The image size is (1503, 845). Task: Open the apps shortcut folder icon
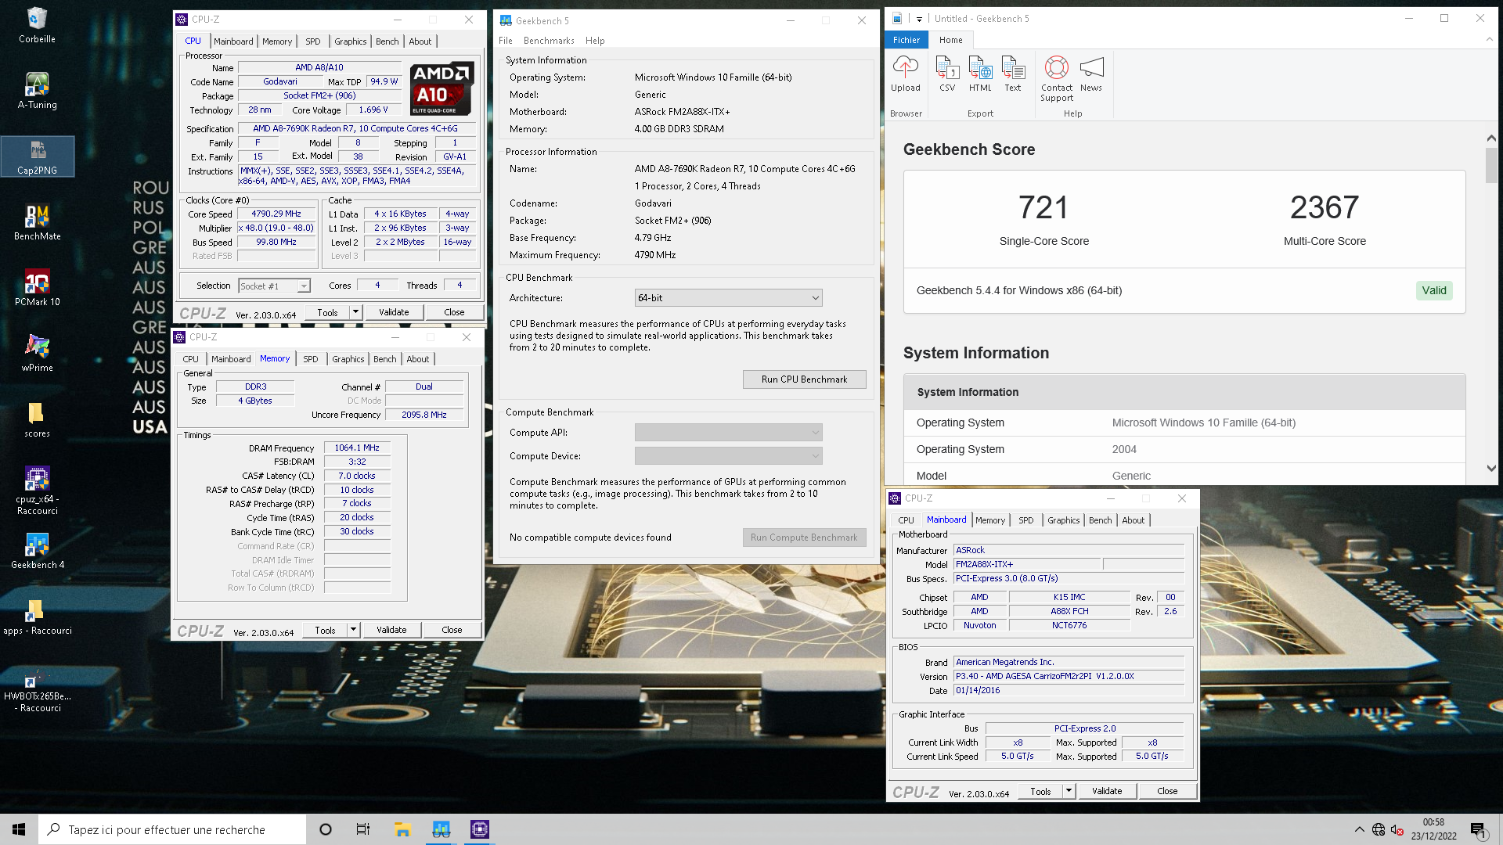(37, 617)
